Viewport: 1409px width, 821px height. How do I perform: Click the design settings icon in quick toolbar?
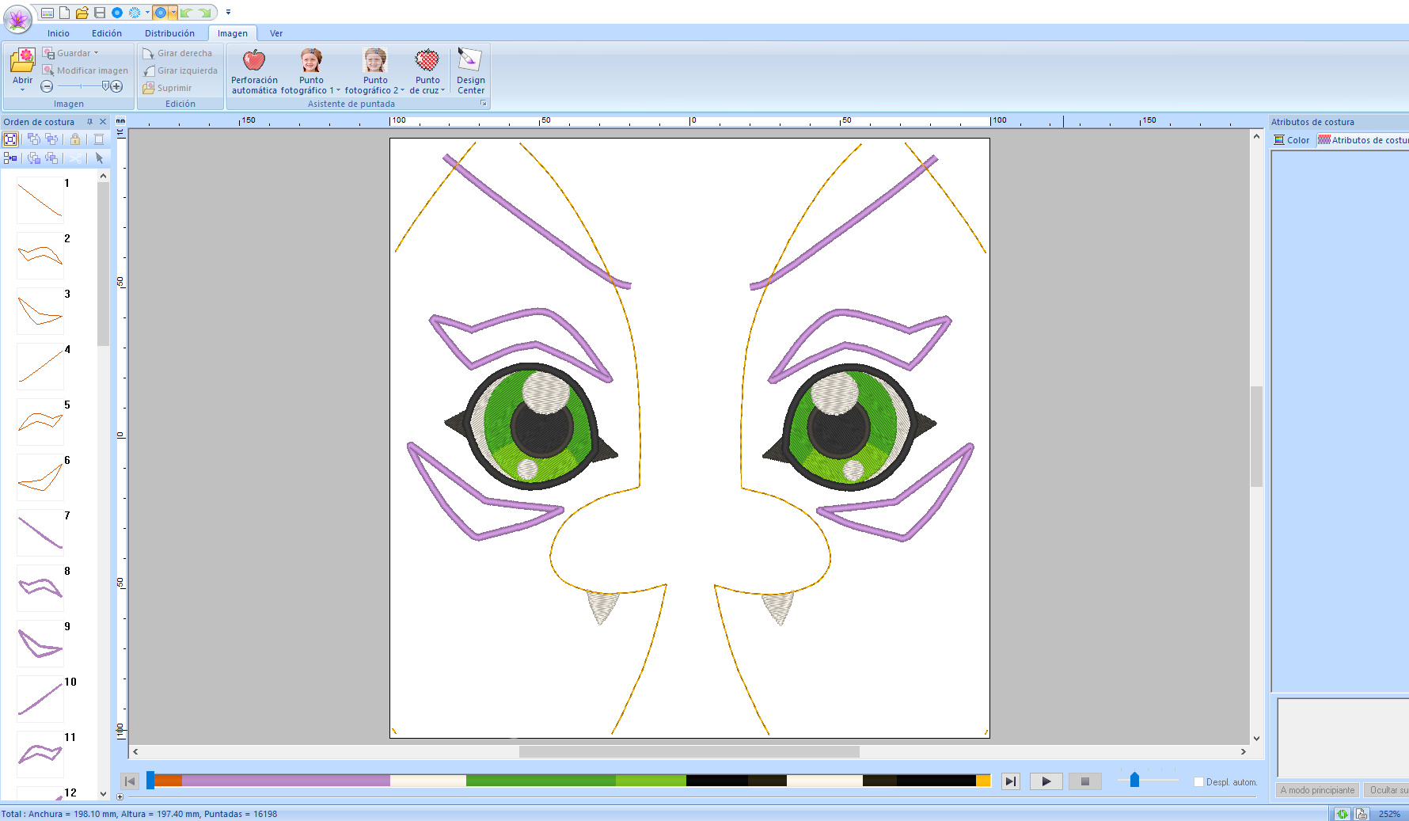(47, 13)
